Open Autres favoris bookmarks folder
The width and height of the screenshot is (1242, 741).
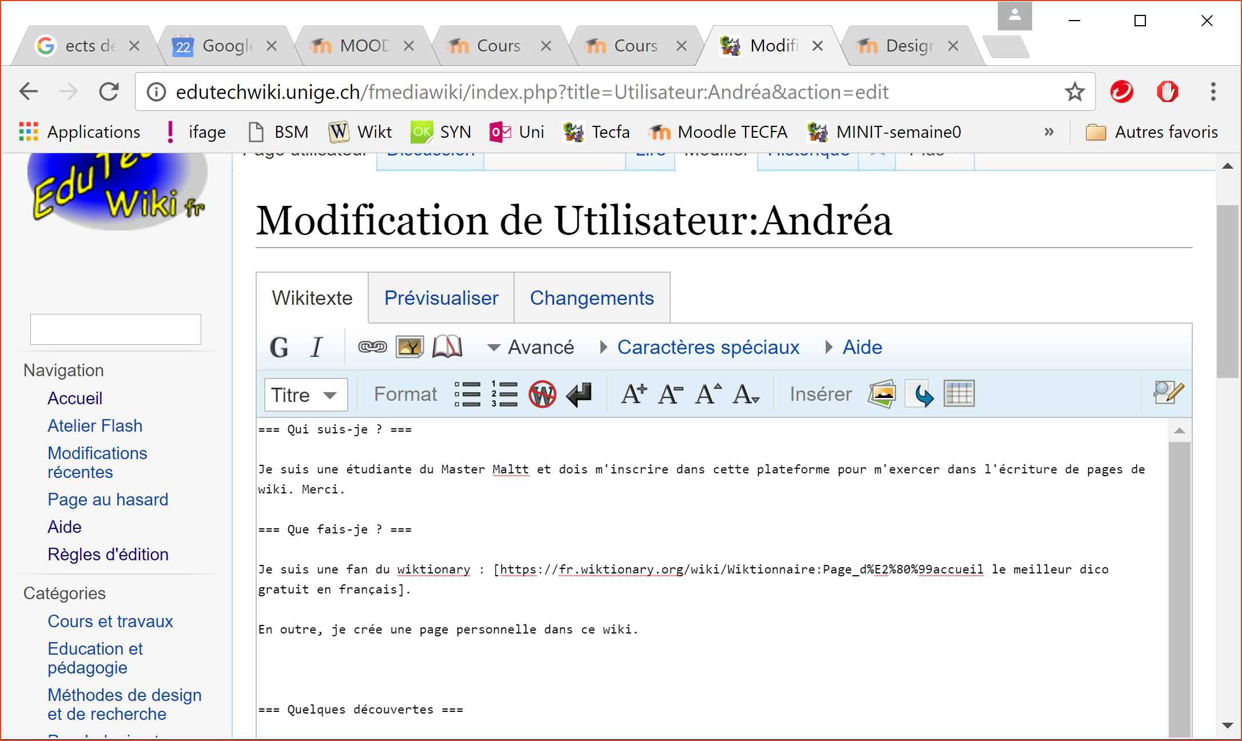(1152, 132)
